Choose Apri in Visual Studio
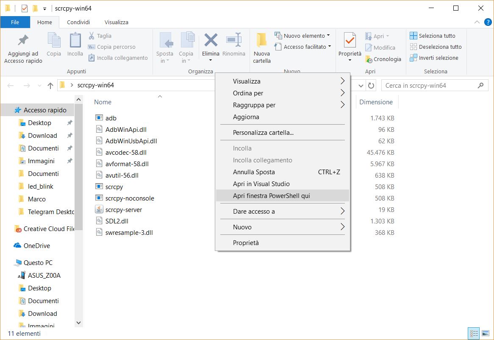 (283, 184)
